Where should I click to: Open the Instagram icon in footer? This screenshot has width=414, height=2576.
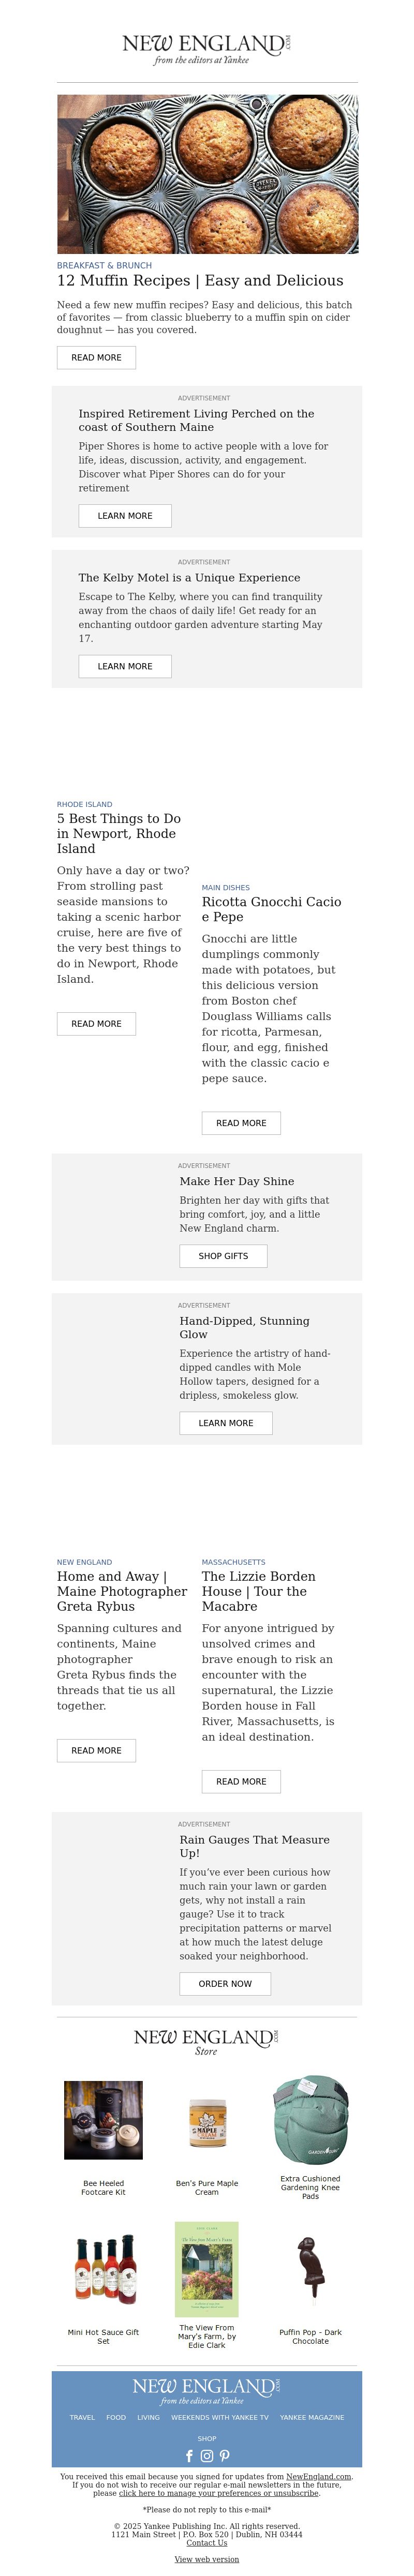point(207,2456)
